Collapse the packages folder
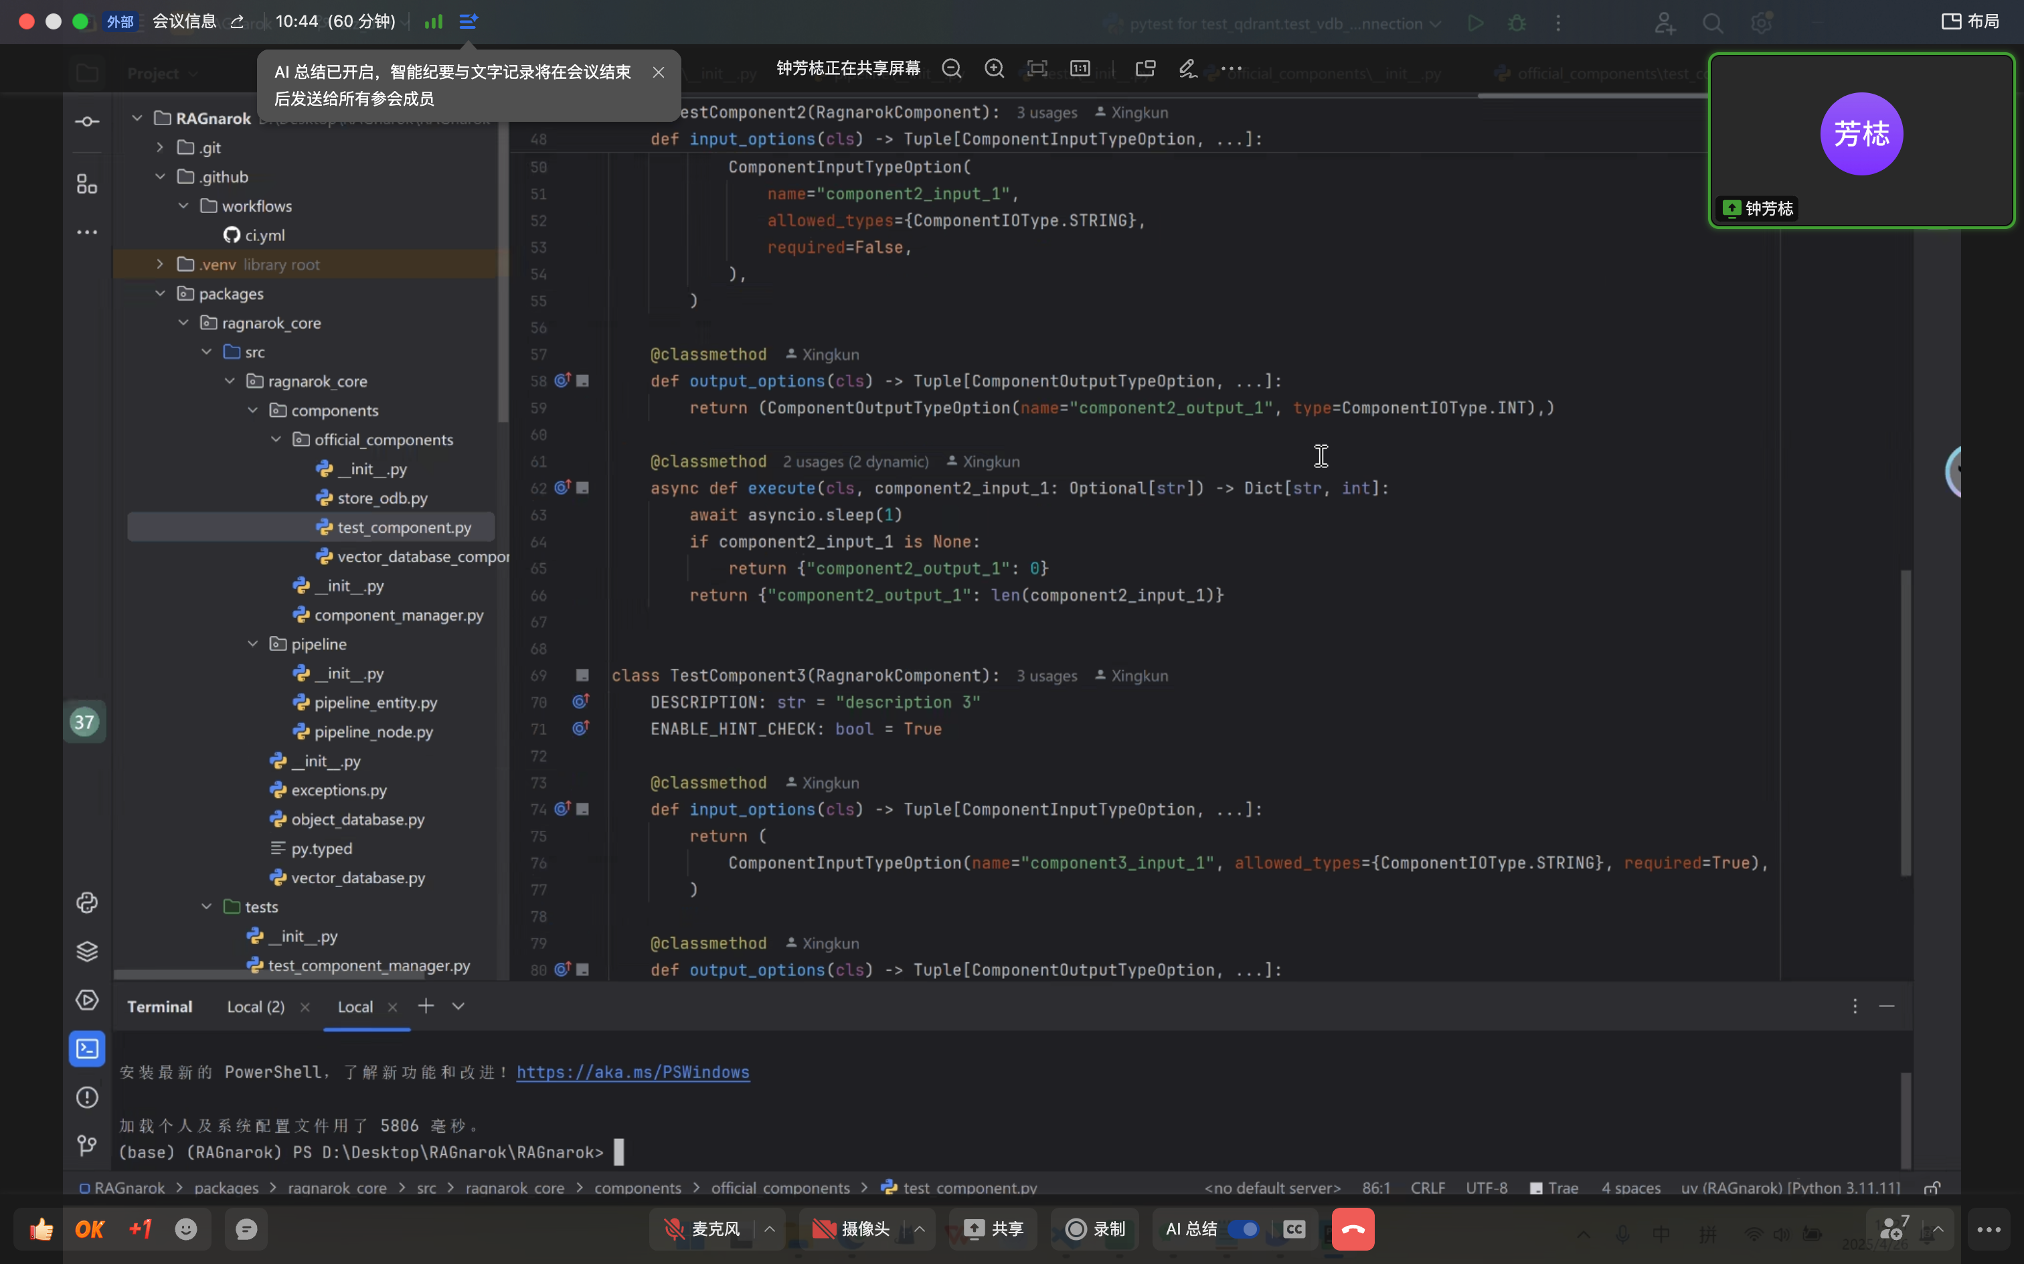 click(x=161, y=293)
